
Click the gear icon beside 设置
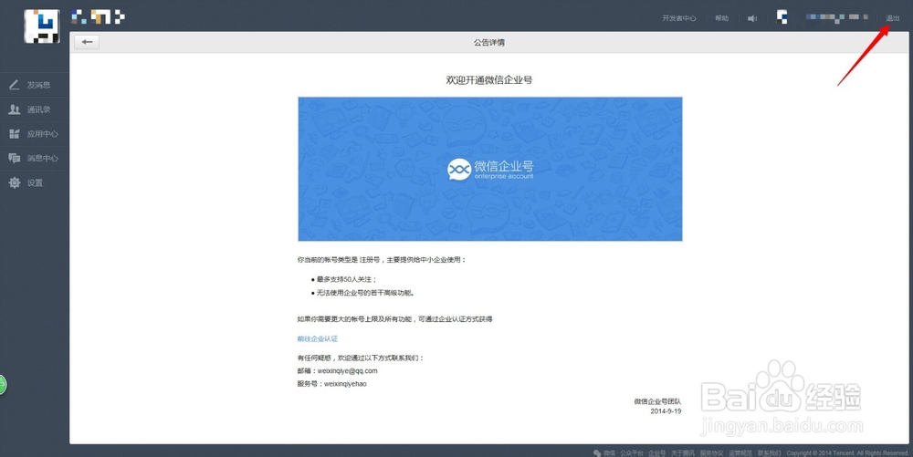pyautogui.click(x=14, y=182)
